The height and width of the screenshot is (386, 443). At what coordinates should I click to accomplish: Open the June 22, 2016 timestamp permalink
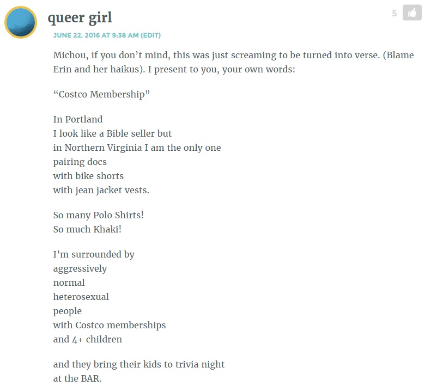(96, 35)
